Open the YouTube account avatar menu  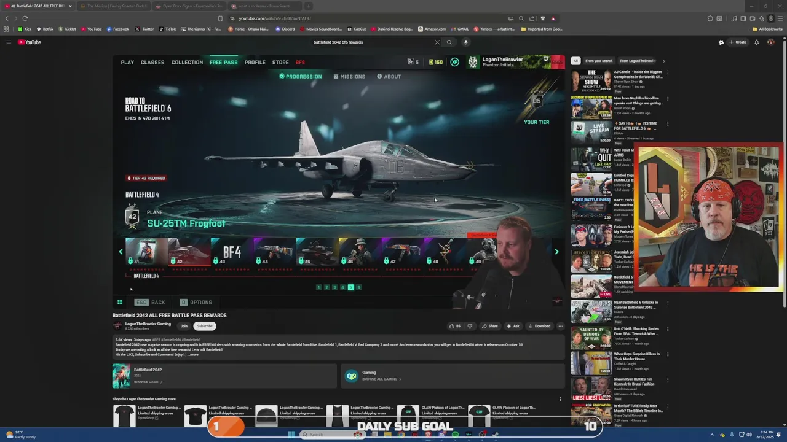click(771, 42)
